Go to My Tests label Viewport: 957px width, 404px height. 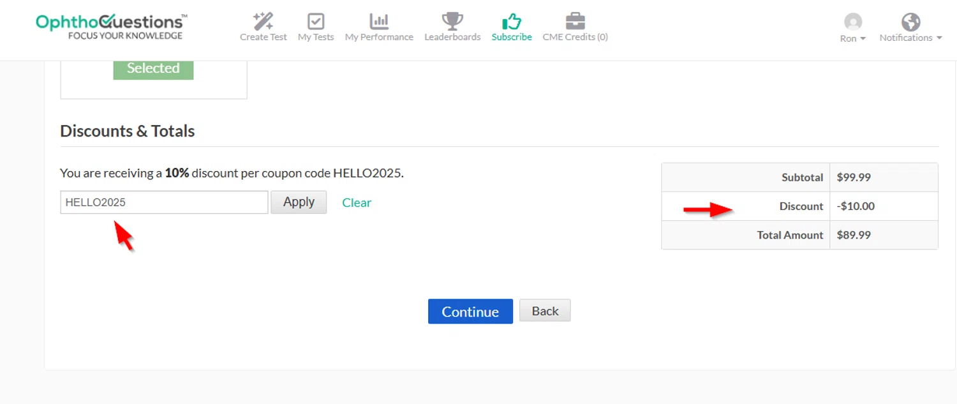coord(316,37)
